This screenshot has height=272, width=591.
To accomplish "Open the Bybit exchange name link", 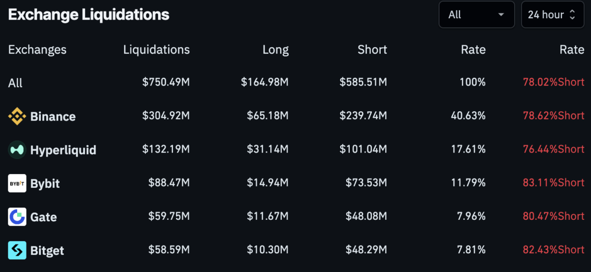I will (45, 183).
